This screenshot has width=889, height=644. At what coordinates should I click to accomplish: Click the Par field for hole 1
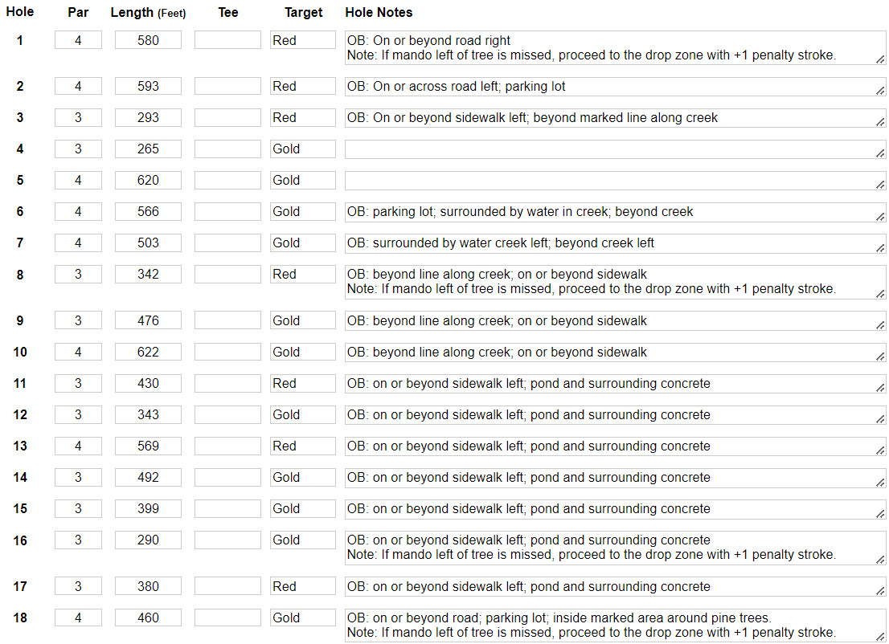[x=78, y=40]
